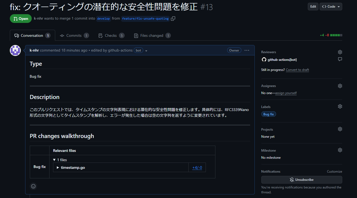Click k-nhr's avatar next to the comment
Viewport: 357px width, 198px height.
[x=15, y=50]
